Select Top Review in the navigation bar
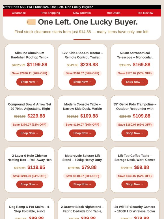Screen dimensions: 164x219 (145, 13)
